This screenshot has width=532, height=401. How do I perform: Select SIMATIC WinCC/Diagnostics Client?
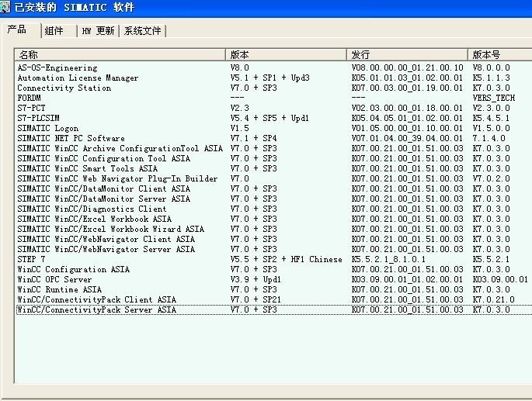click(92, 209)
